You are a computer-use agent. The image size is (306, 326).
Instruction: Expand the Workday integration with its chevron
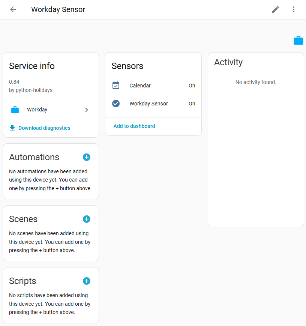click(x=87, y=110)
